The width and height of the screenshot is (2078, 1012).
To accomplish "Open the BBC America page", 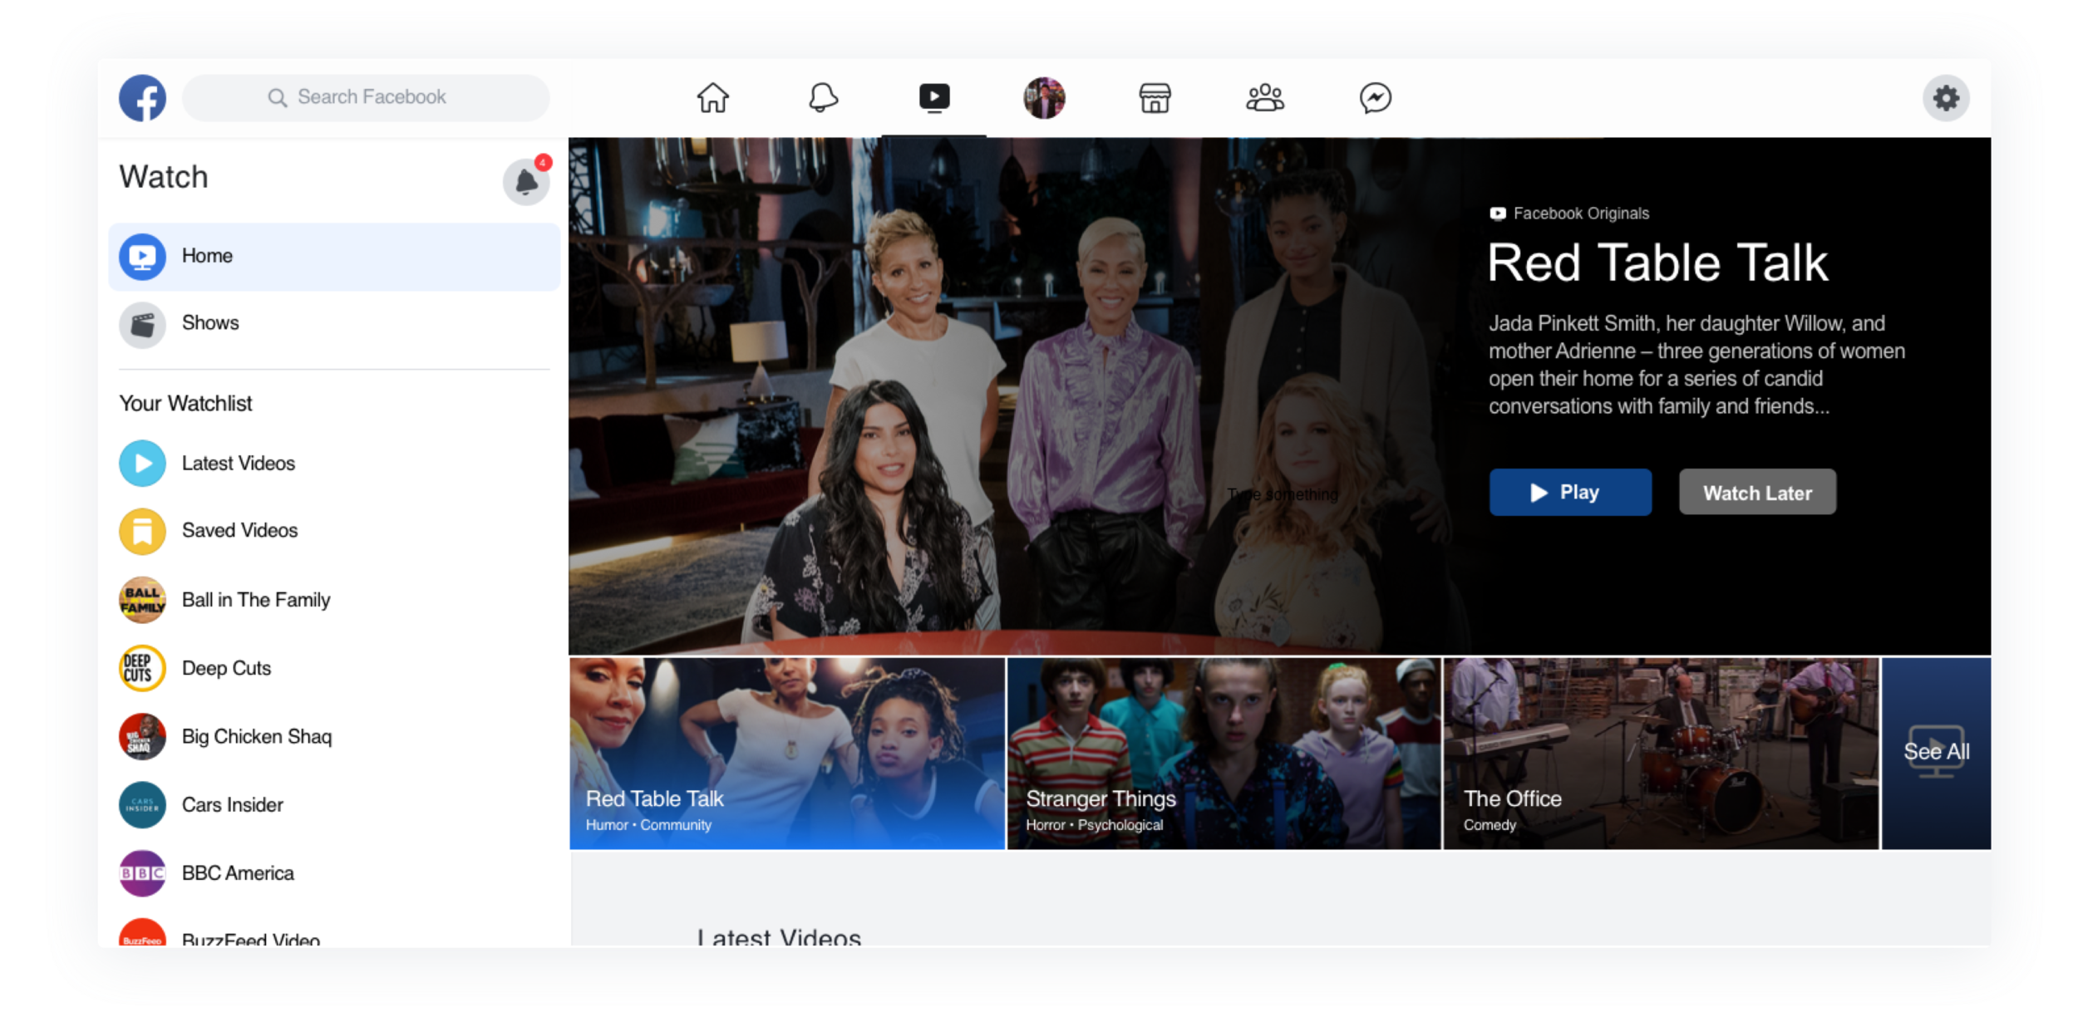I will 334,872.
